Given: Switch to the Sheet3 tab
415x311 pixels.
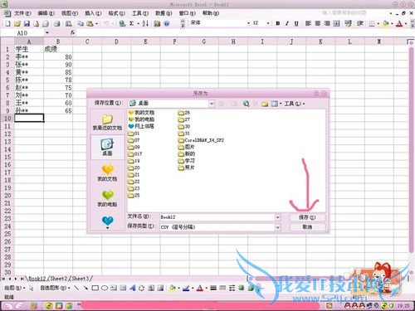Looking at the screenshot, I should (81, 279).
